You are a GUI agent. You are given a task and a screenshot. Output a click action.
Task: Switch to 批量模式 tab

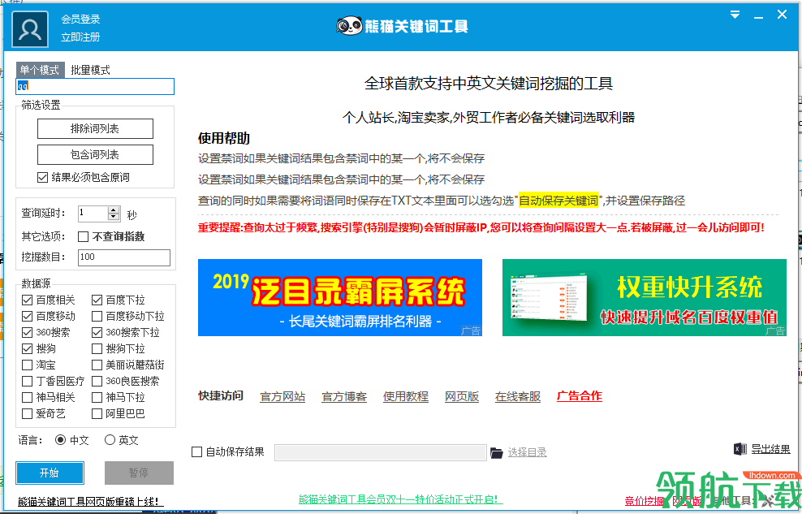pyautogui.click(x=91, y=70)
